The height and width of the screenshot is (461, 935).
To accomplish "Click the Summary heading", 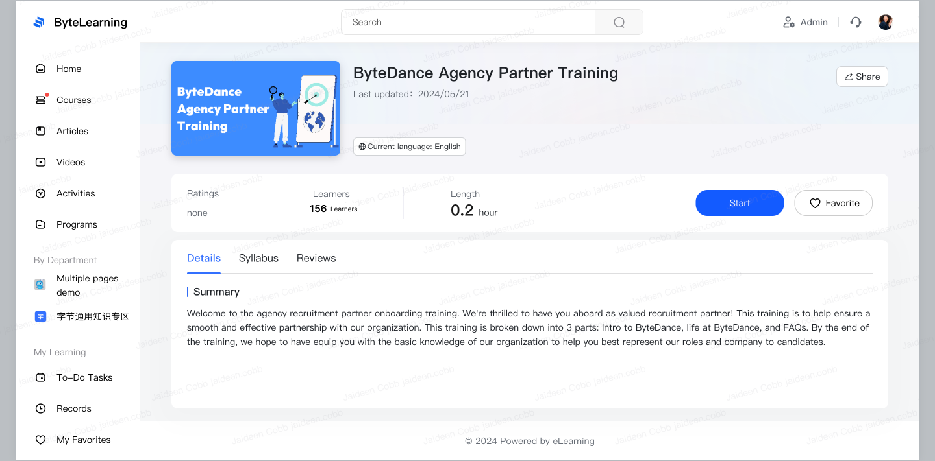I will 216,292.
